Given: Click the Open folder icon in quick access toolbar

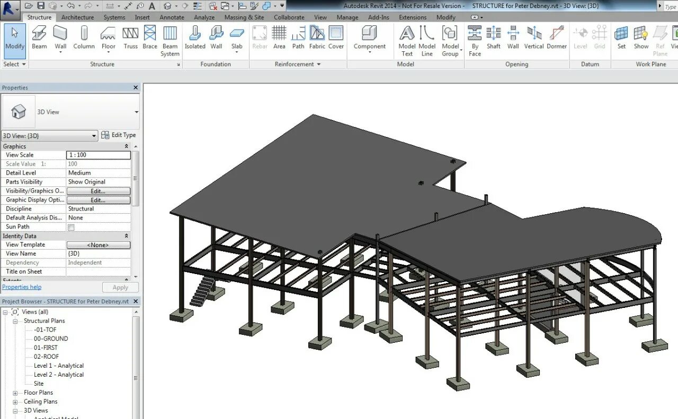Looking at the screenshot, I should 29,6.
